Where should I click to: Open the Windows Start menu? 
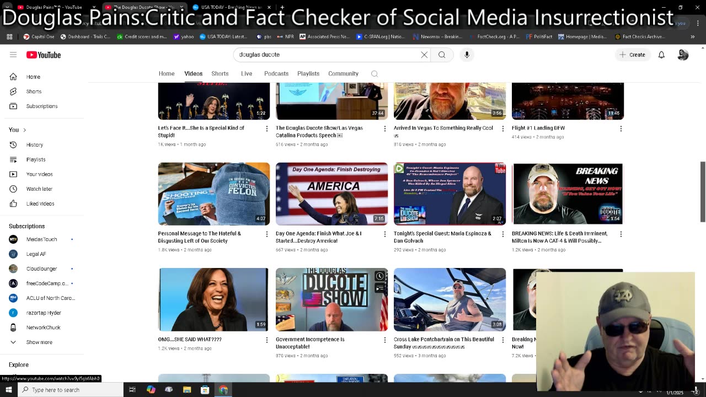pyautogui.click(x=8, y=390)
